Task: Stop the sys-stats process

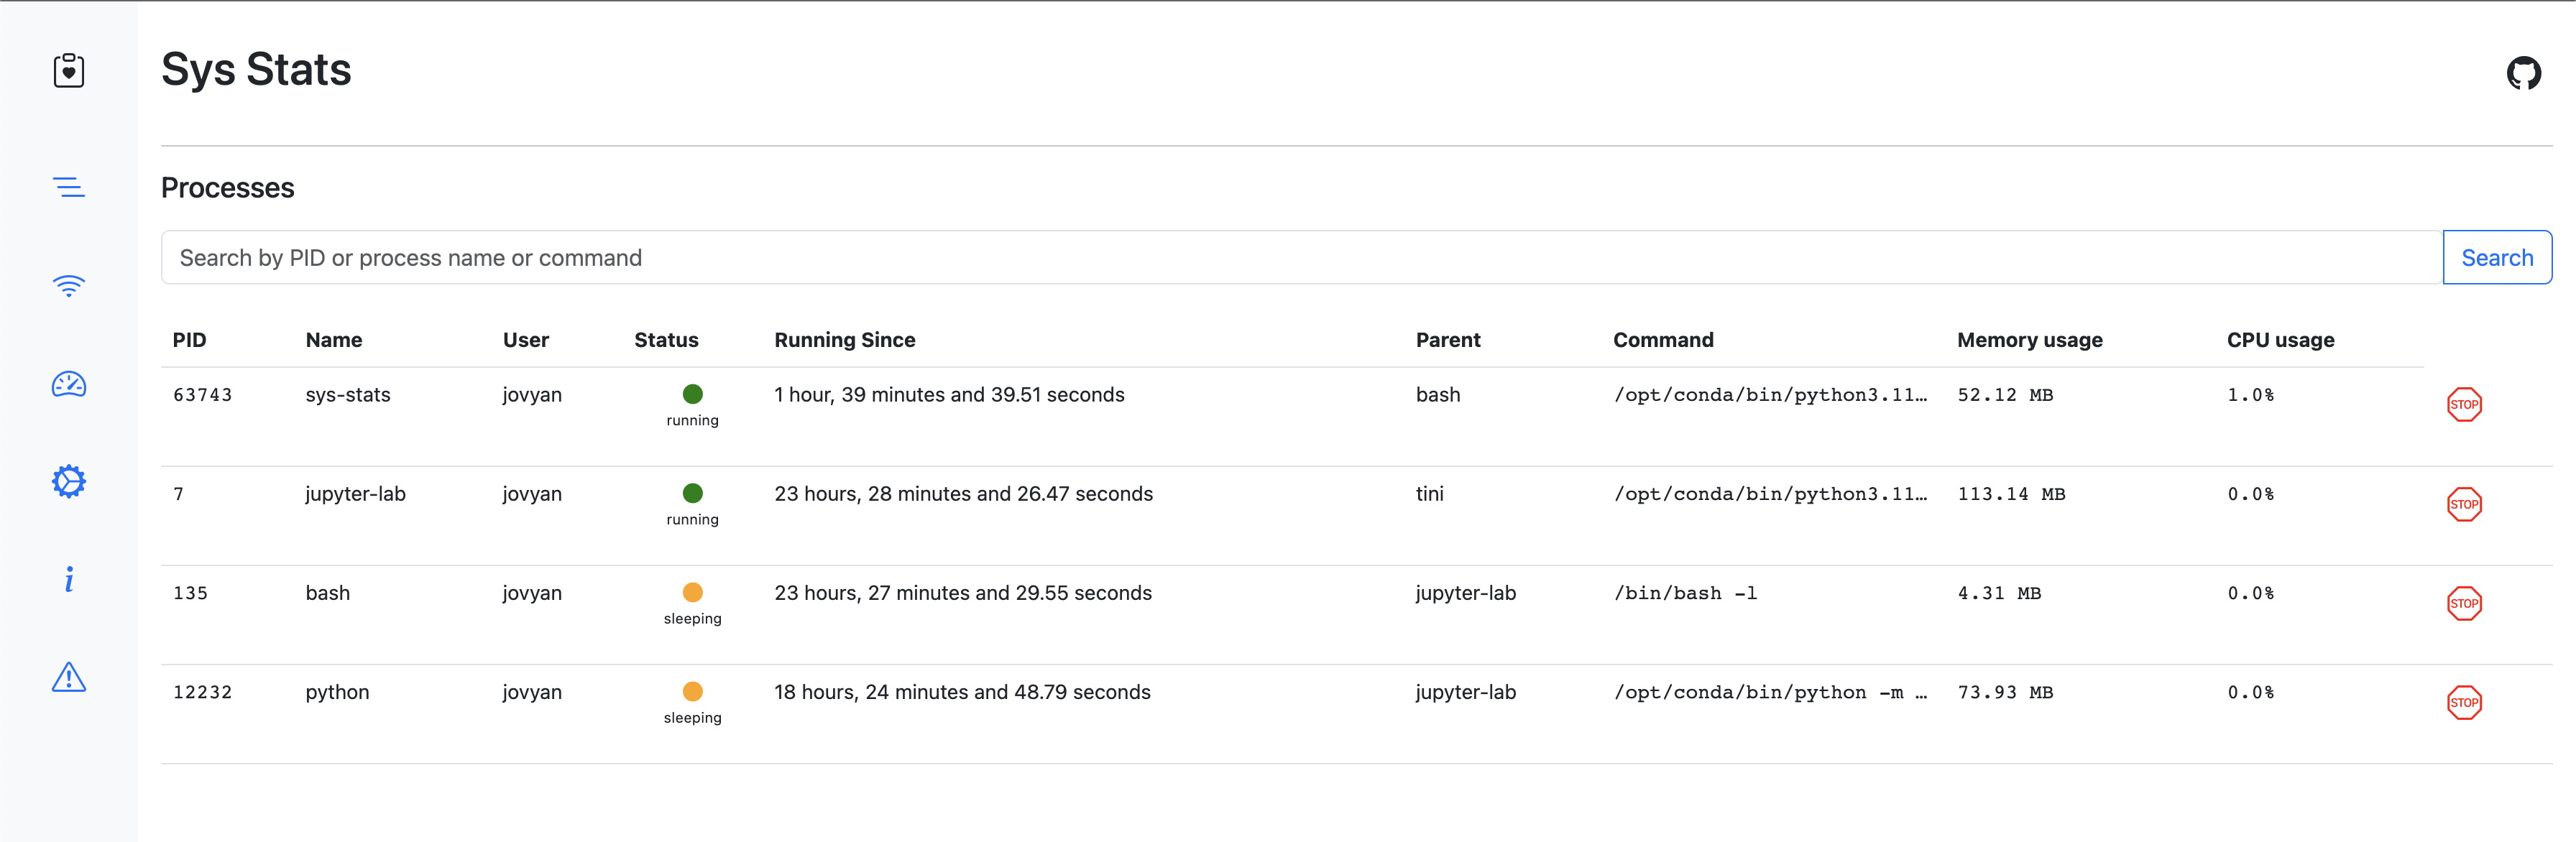Action: click(x=2464, y=405)
